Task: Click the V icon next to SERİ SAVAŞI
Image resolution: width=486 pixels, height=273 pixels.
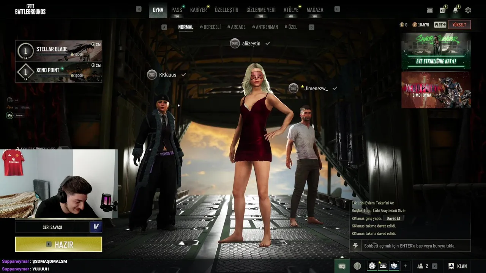Action: [x=96, y=227]
